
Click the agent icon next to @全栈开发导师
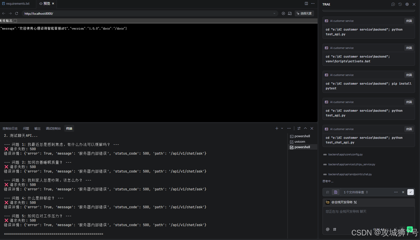click(x=327, y=202)
